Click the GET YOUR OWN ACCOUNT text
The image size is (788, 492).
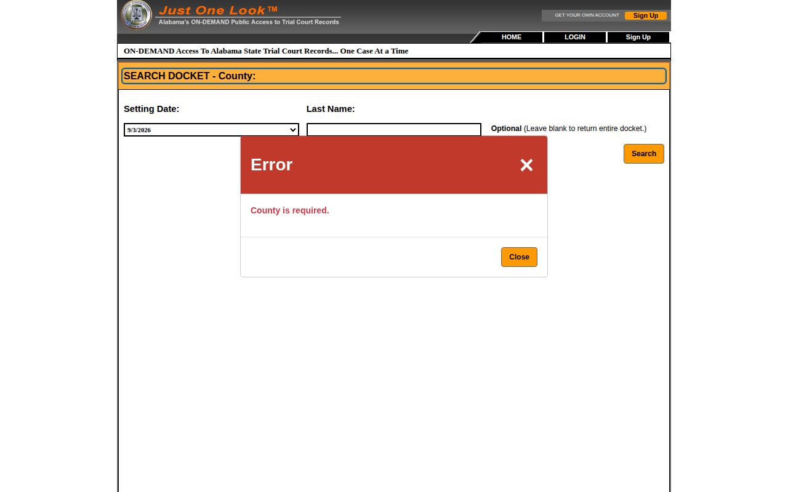click(x=587, y=15)
